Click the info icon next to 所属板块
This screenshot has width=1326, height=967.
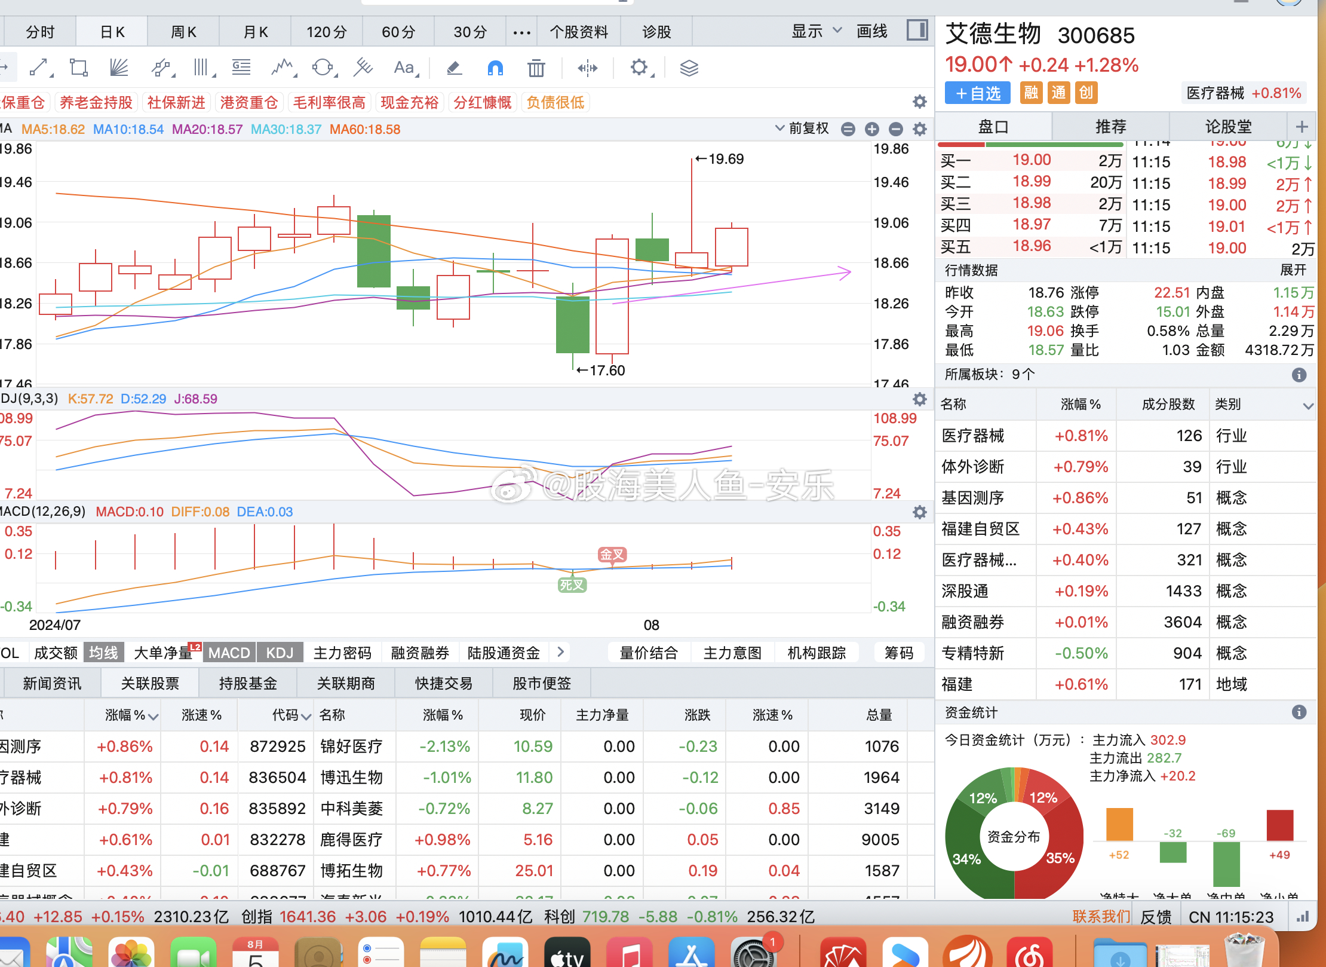coord(1298,375)
